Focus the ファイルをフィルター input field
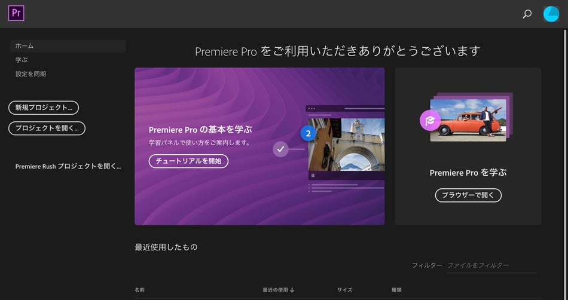 tap(491, 265)
